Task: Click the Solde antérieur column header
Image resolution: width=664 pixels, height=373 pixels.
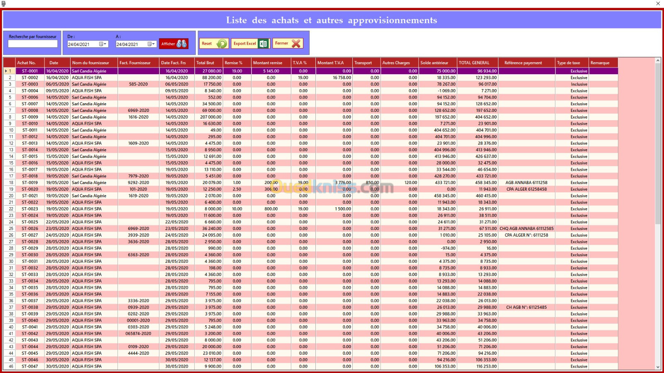Action: pyautogui.click(x=438, y=63)
